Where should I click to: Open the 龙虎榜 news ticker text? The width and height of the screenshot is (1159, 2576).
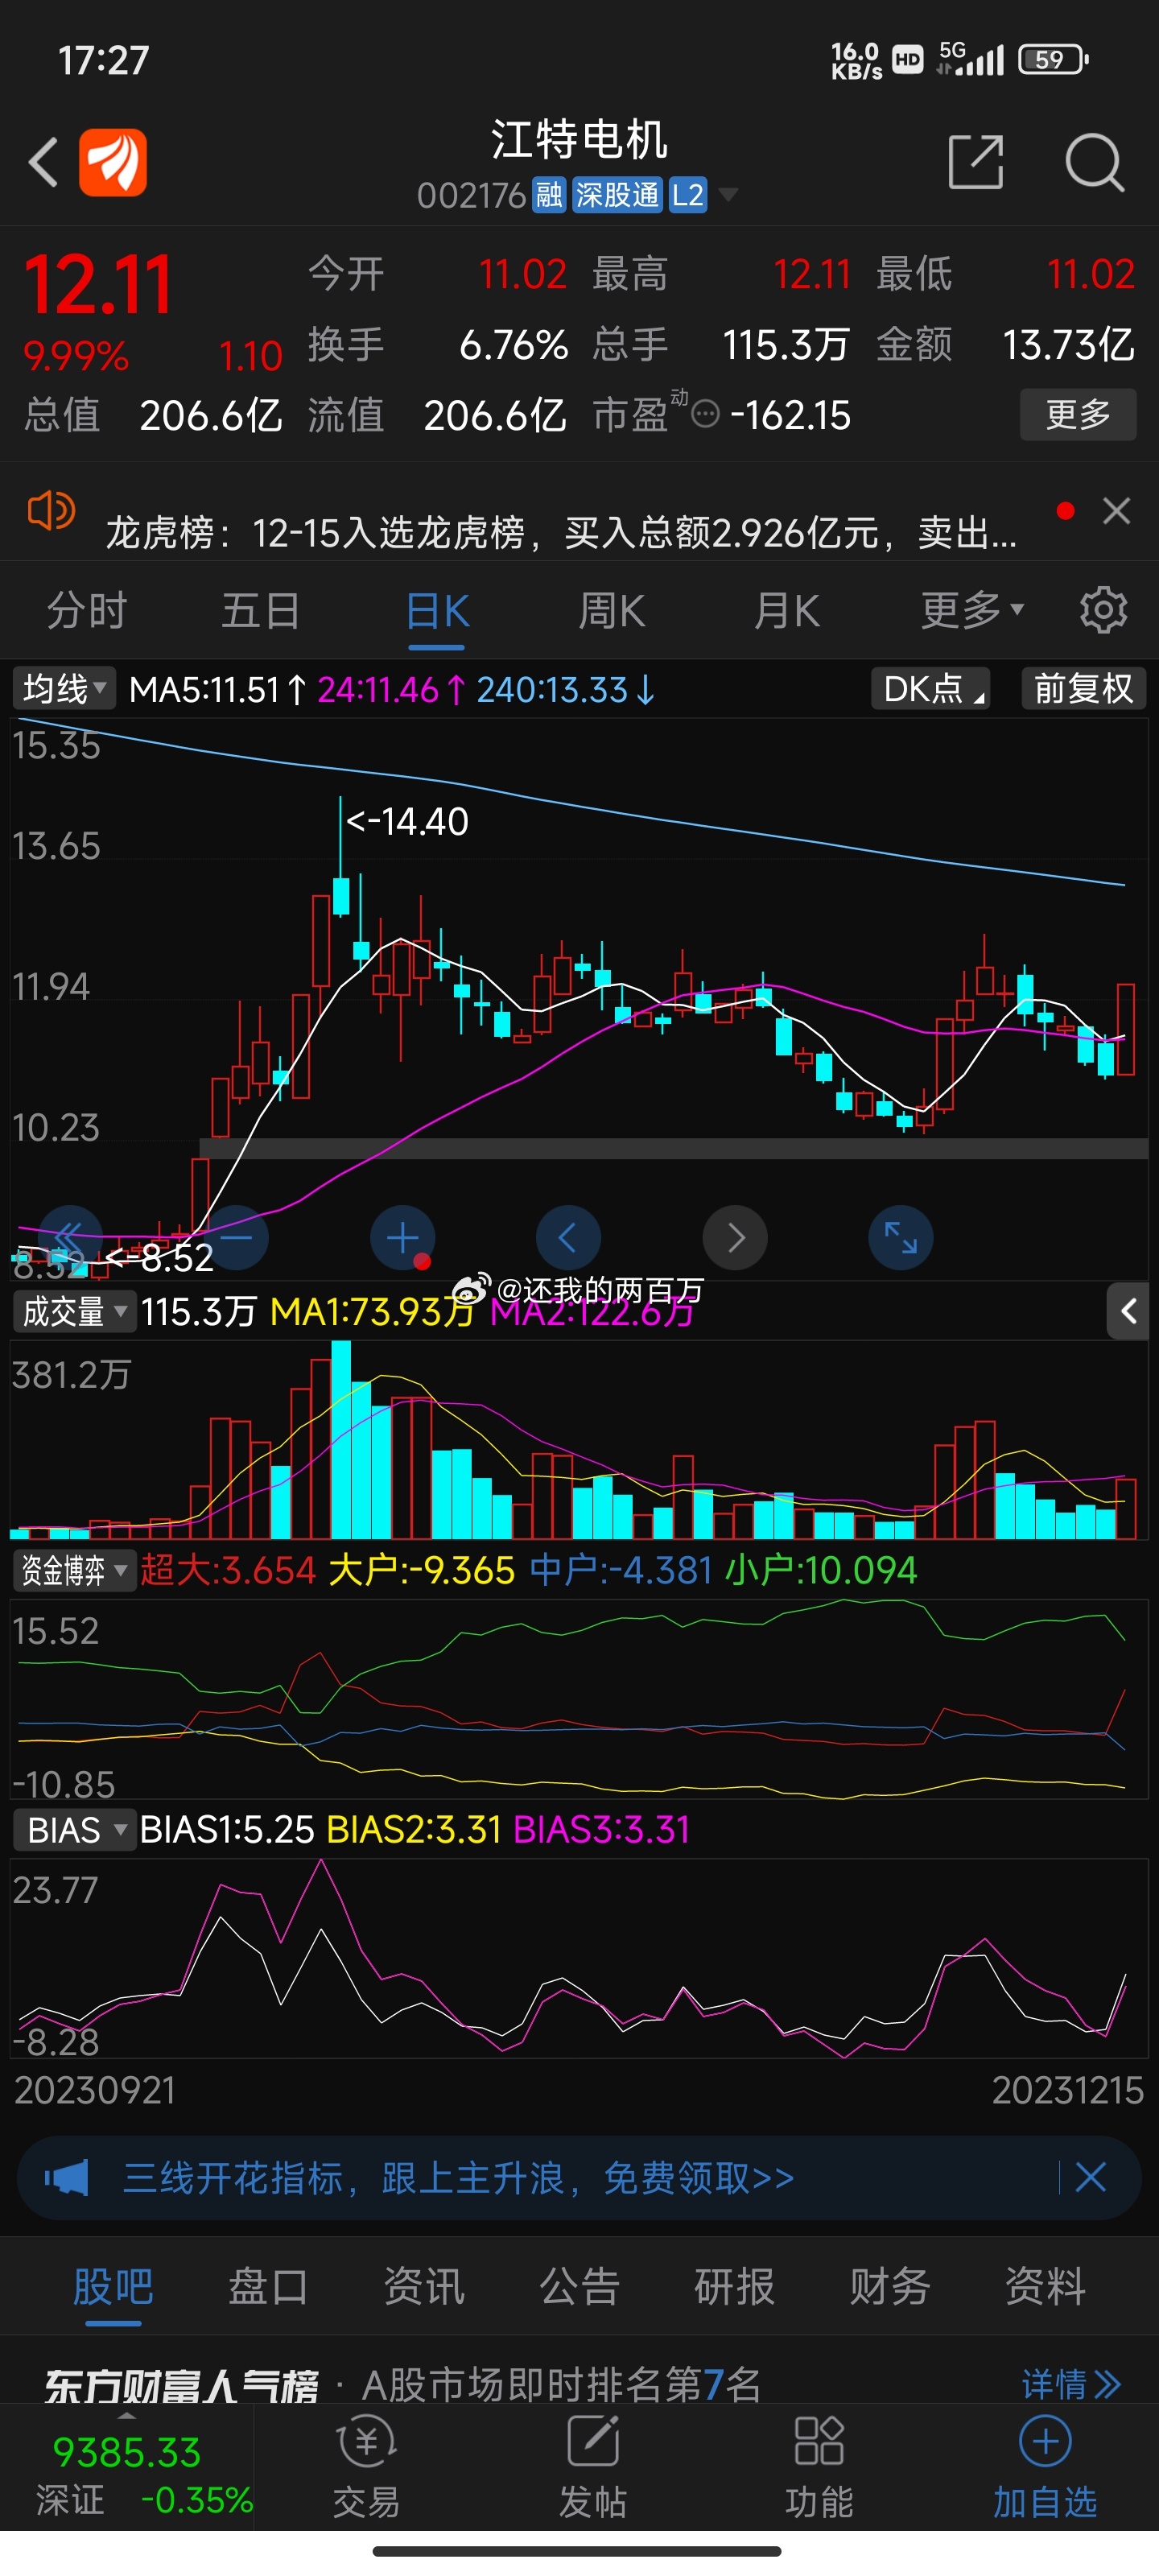pyautogui.click(x=561, y=532)
